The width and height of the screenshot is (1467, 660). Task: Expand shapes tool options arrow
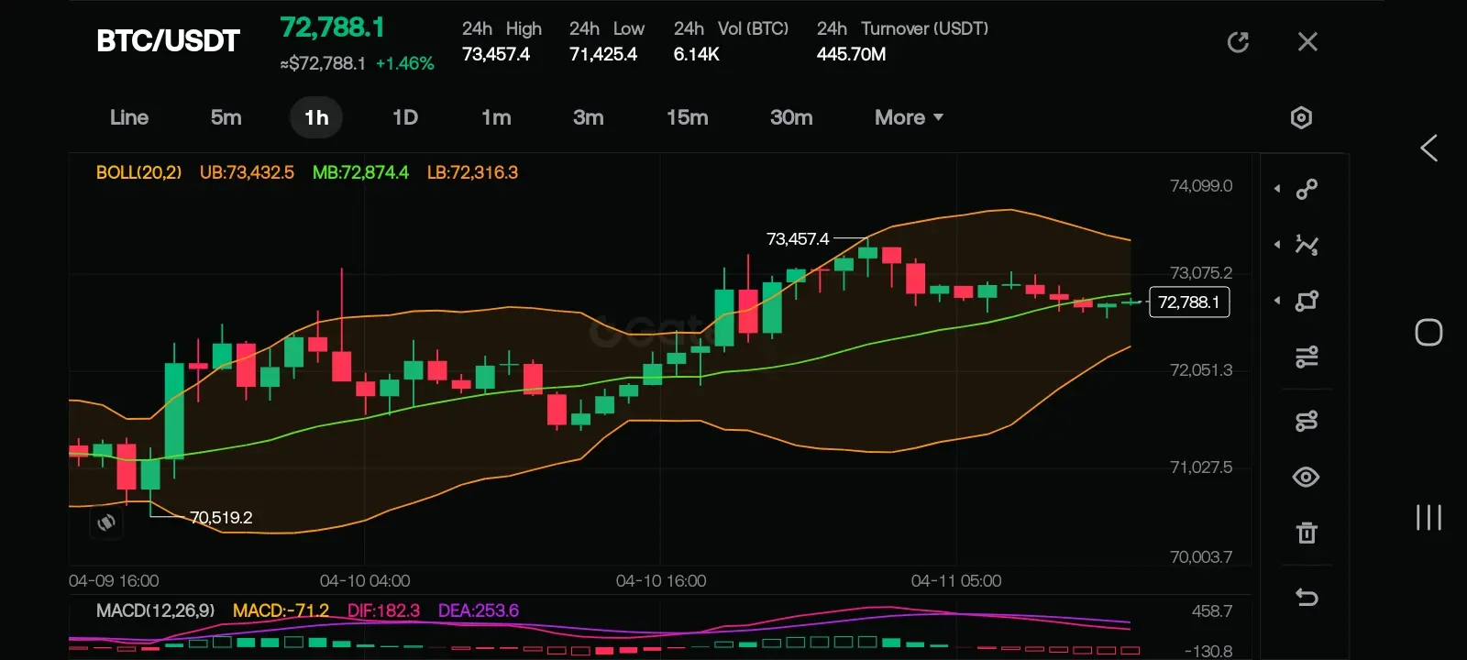[x=1277, y=301]
